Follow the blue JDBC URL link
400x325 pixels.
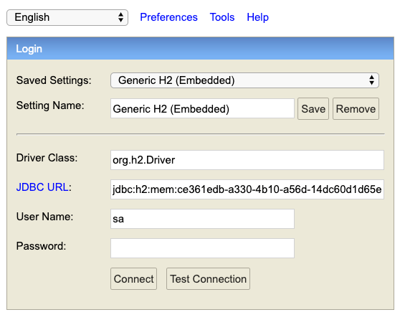(42, 187)
